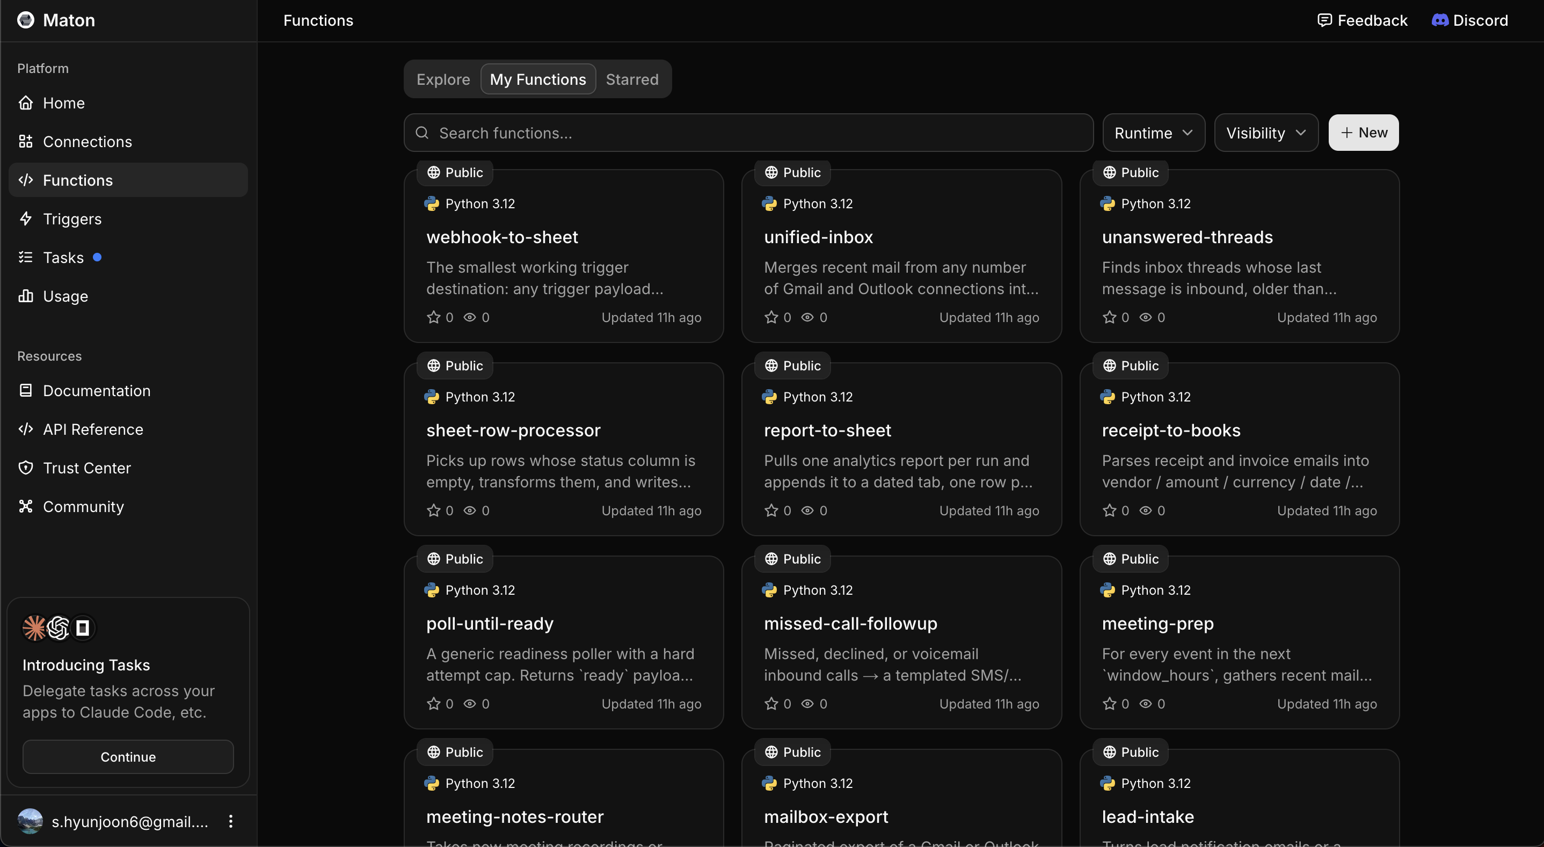
Task: Open the meeting-prep function
Action: tap(1239, 642)
